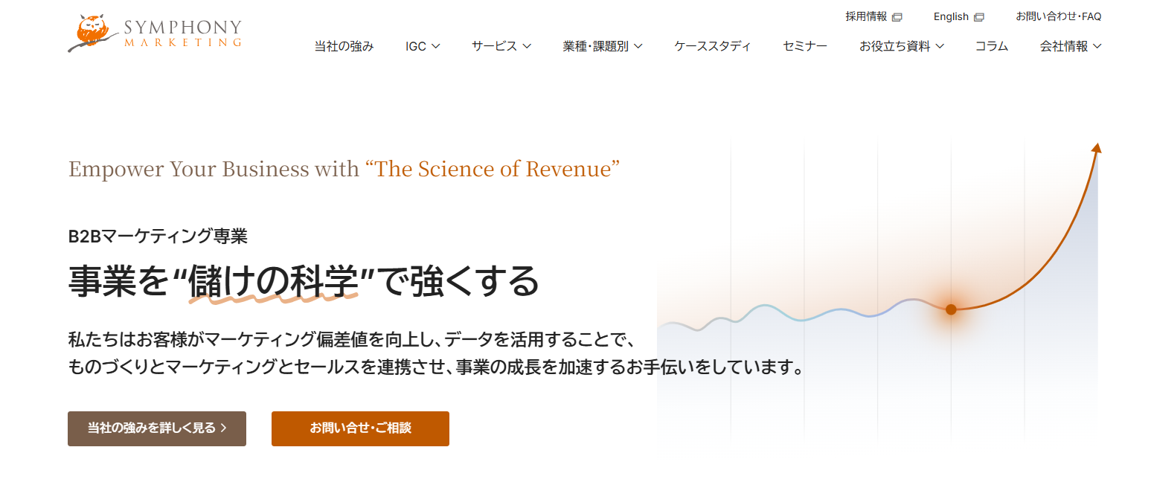Open the お問い合わせ・FAQ link
1151x479 pixels.
[1058, 16]
